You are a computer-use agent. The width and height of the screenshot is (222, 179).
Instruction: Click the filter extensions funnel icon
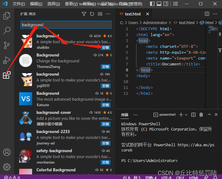(x=84, y=14)
